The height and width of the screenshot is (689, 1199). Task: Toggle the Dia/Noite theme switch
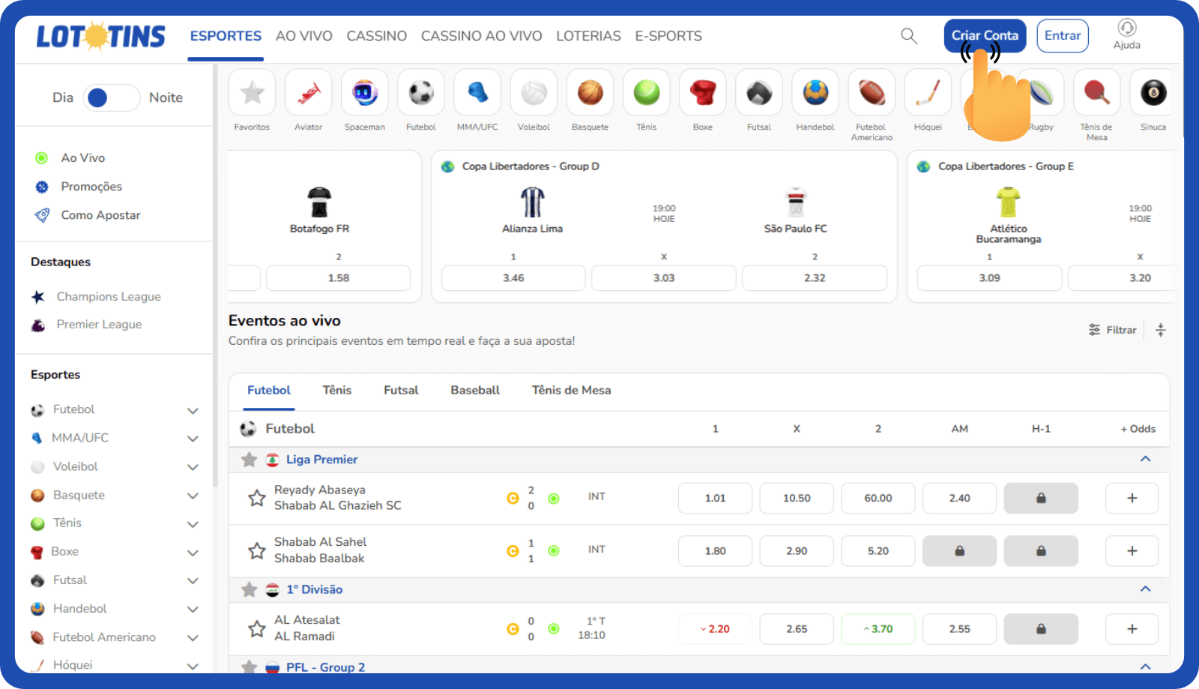tap(112, 97)
